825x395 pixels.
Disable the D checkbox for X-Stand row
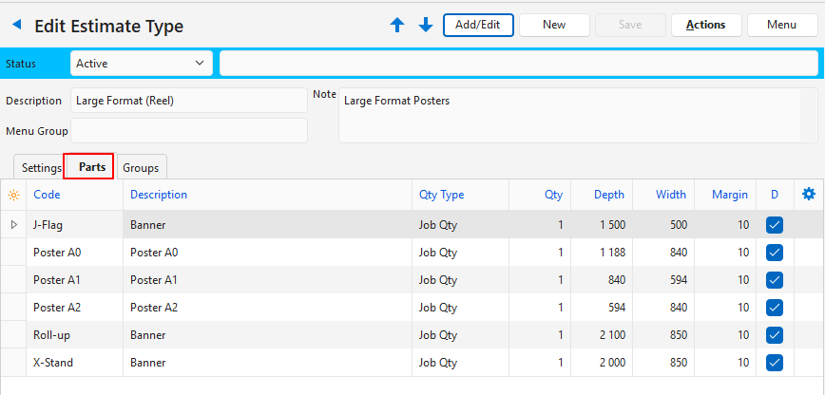tap(774, 363)
